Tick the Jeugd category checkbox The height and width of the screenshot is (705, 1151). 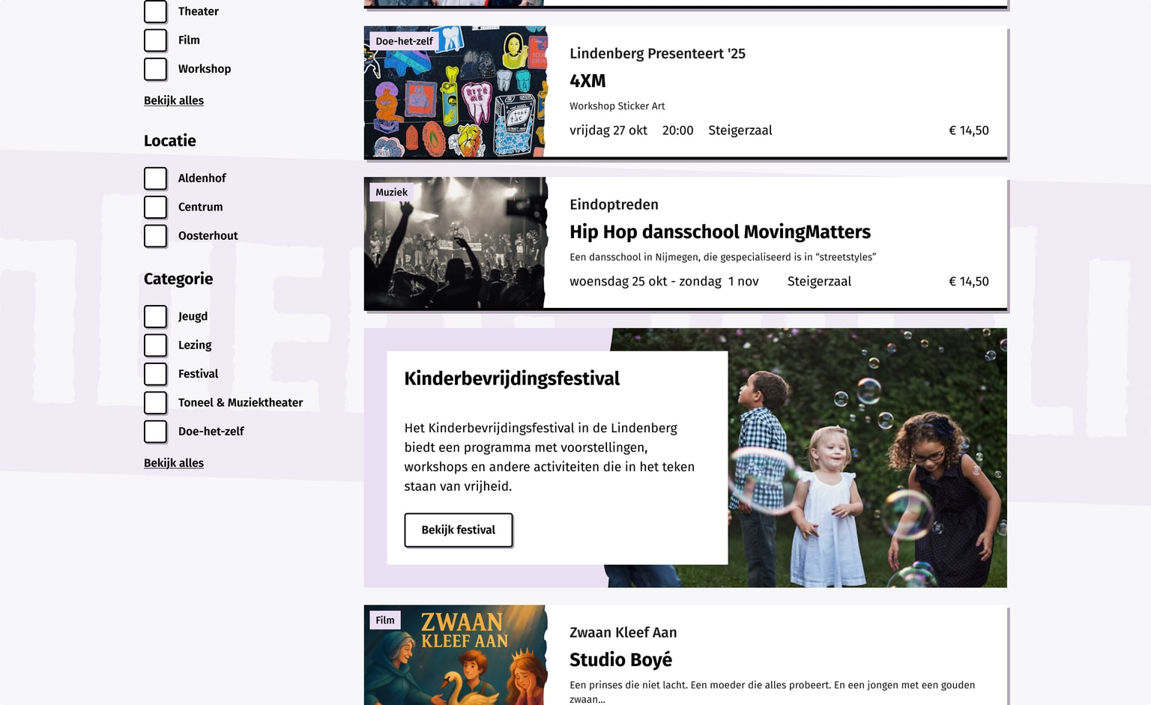tap(155, 316)
